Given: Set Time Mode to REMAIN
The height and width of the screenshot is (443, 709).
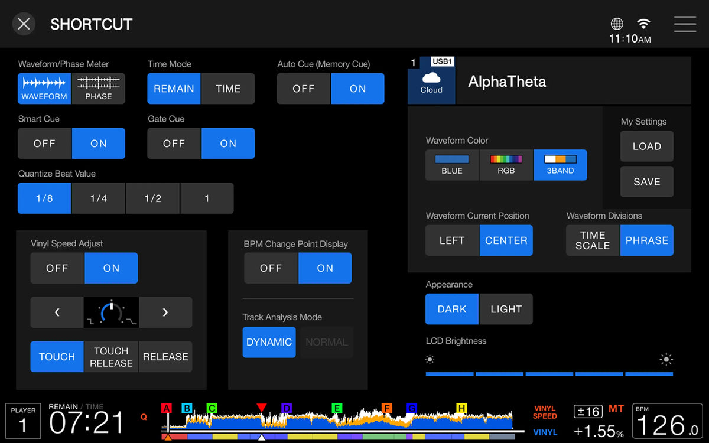Looking at the screenshot, I should click(x=174, y=89).
